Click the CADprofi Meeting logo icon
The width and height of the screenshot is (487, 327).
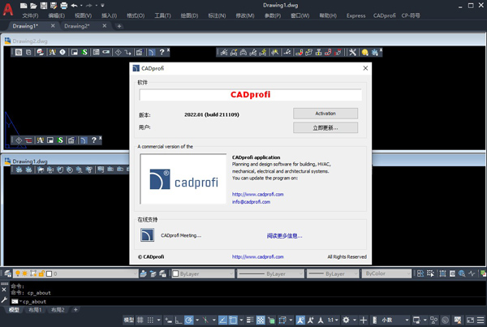[x=147, y=235]
